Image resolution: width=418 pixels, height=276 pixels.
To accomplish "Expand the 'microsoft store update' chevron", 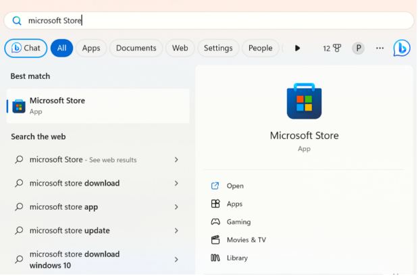I will tap(176, 230).
